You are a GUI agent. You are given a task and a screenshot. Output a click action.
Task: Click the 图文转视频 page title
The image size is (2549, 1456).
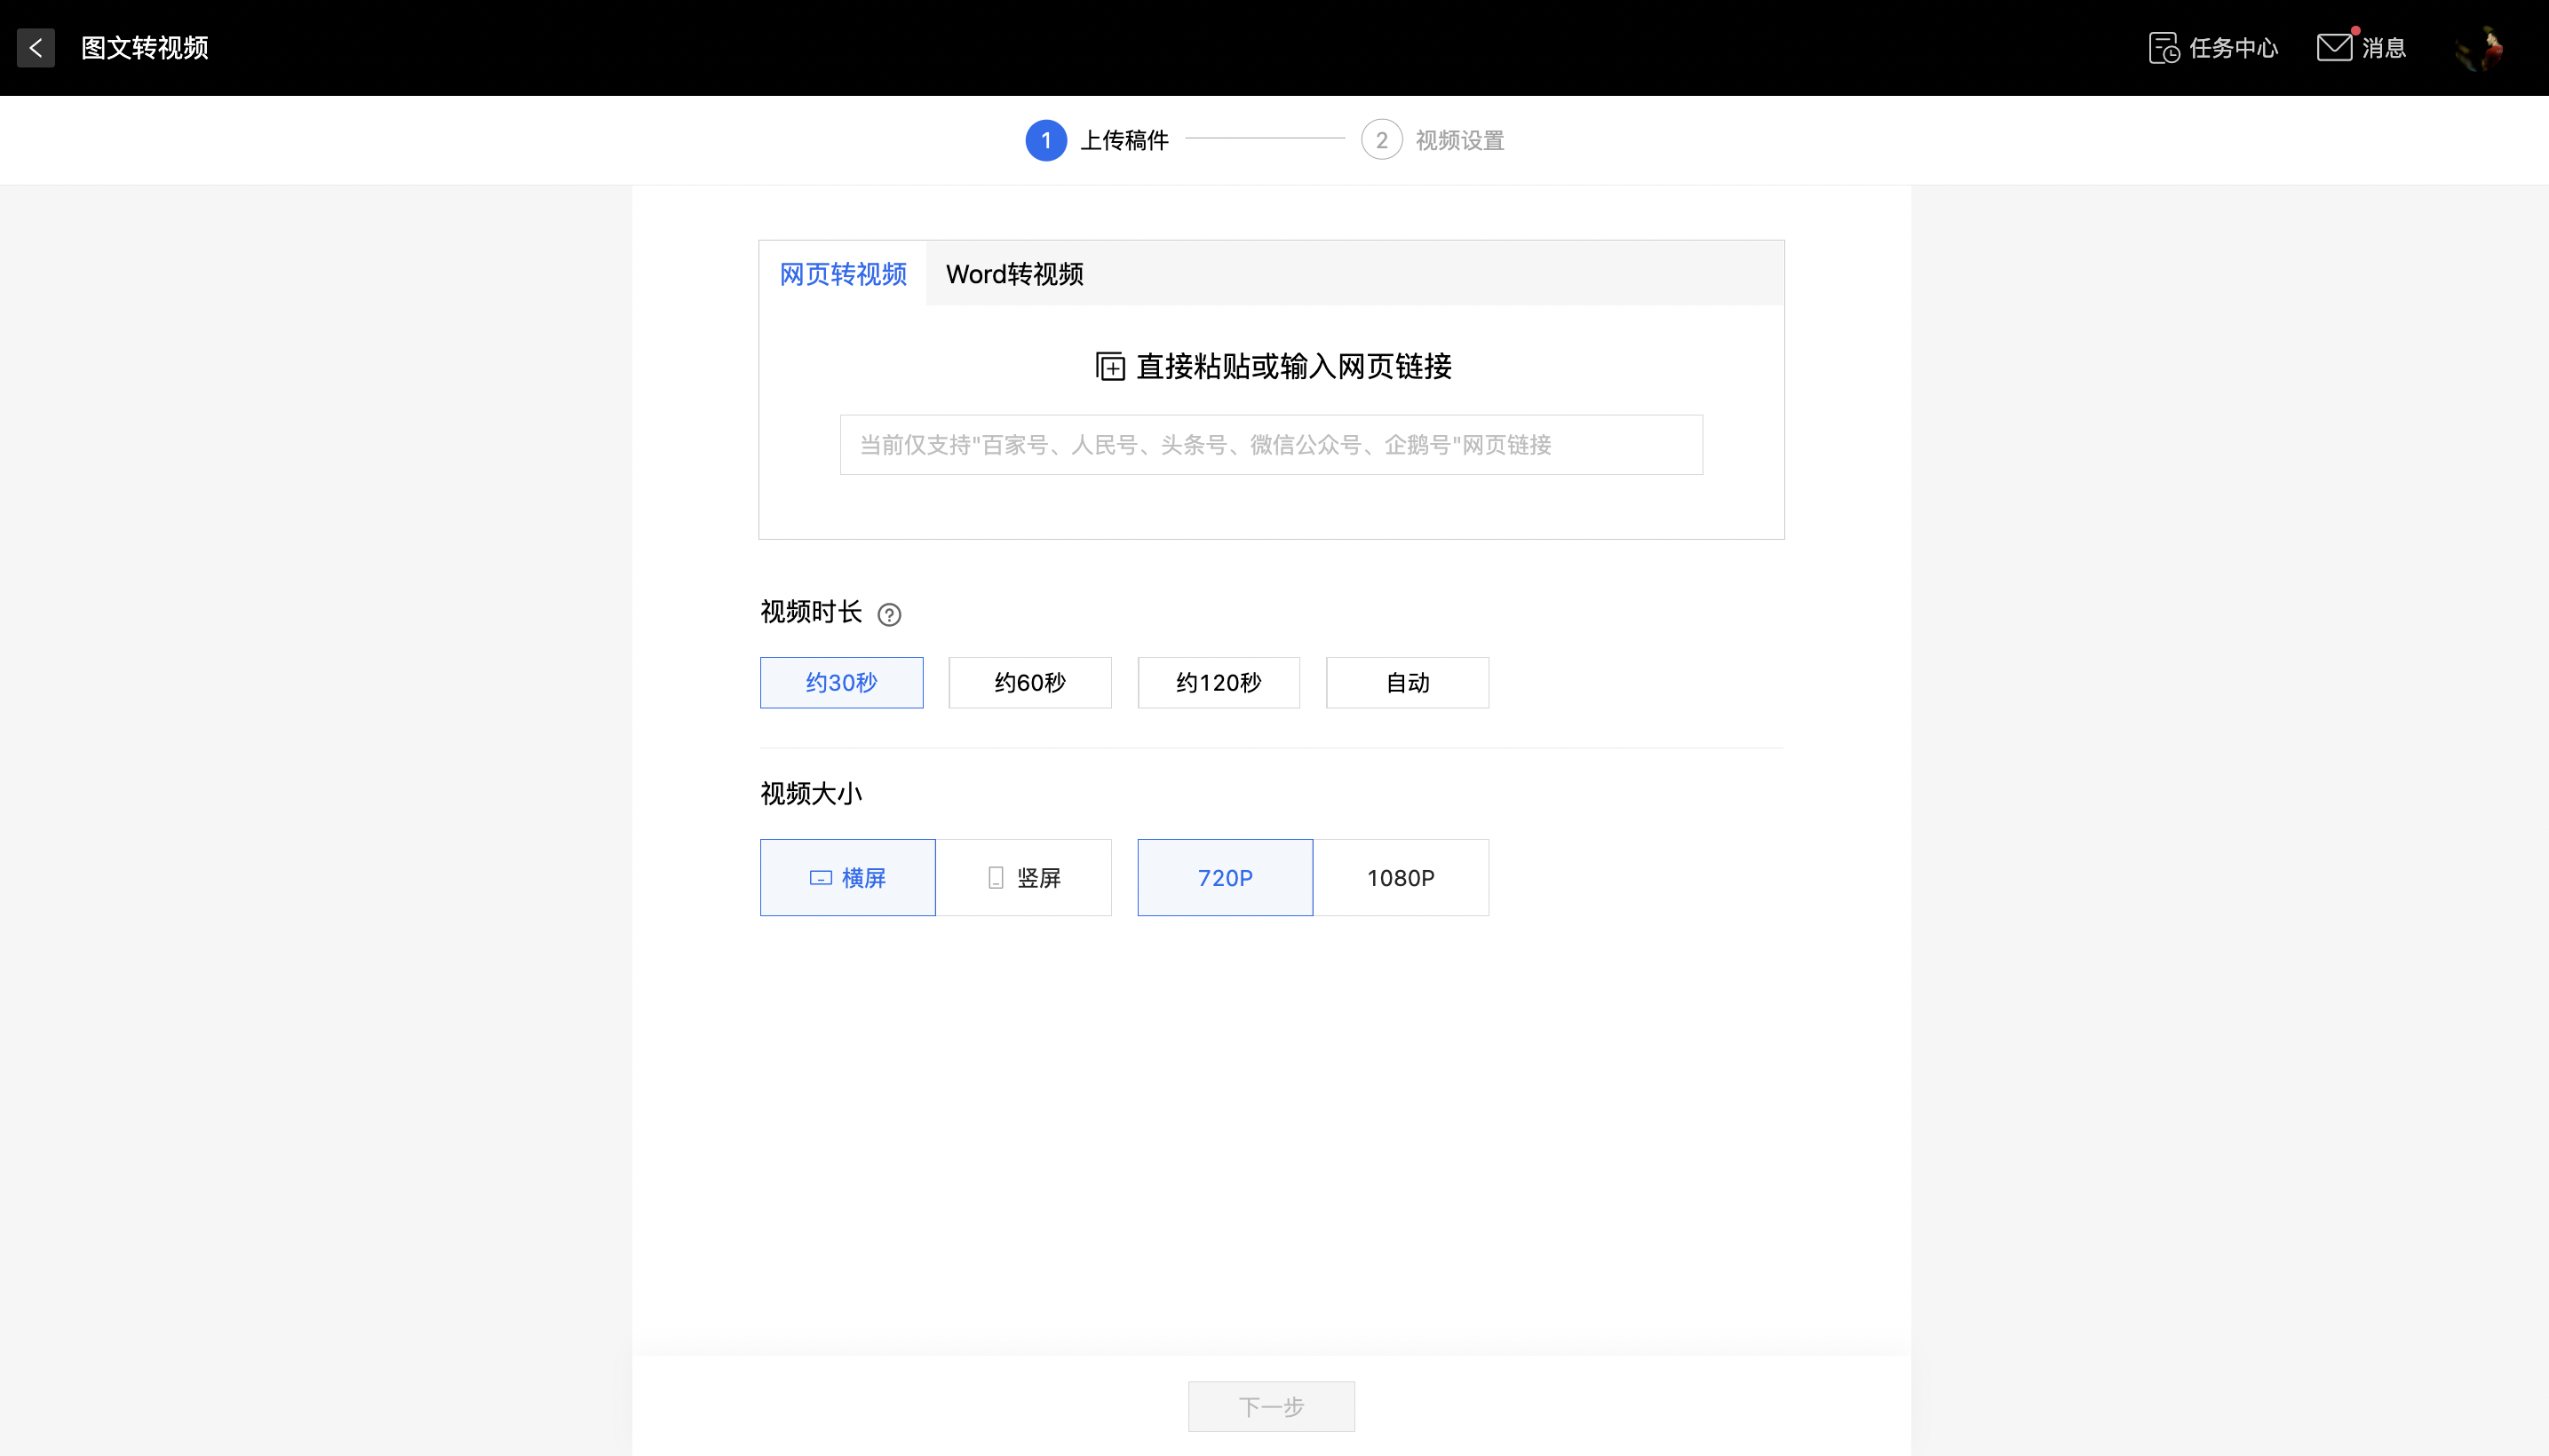[x=145, y=48]
